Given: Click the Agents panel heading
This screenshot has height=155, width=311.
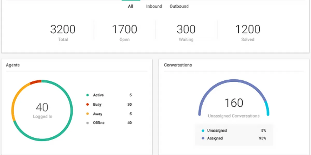Looking at the screenshot, I should 13,65.
